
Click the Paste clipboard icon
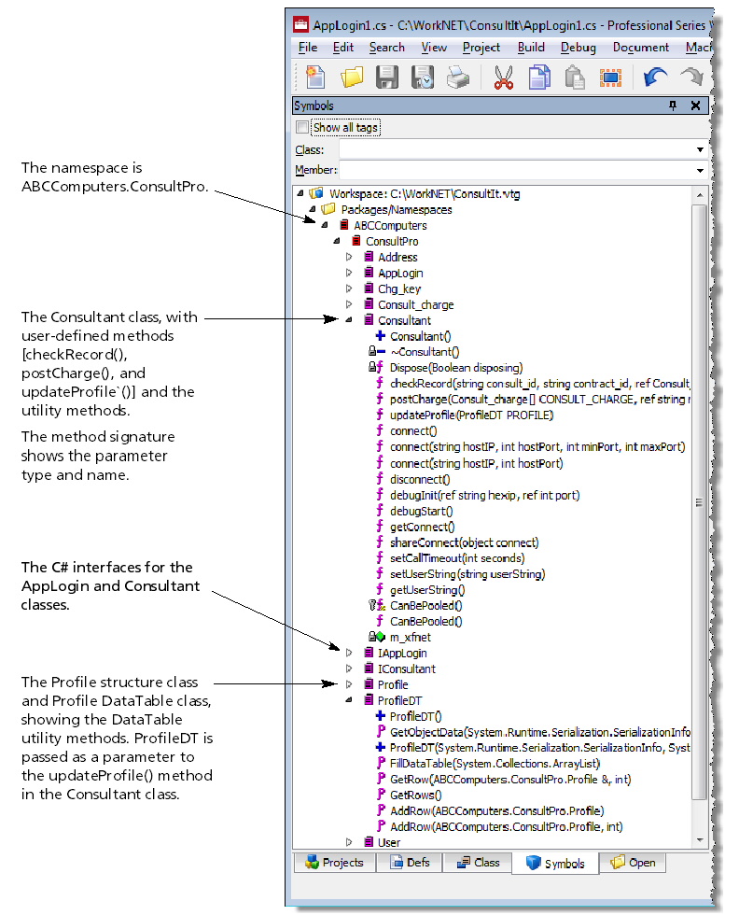[575, 77]
